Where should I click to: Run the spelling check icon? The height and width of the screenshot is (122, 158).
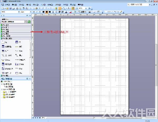(24, 8)
